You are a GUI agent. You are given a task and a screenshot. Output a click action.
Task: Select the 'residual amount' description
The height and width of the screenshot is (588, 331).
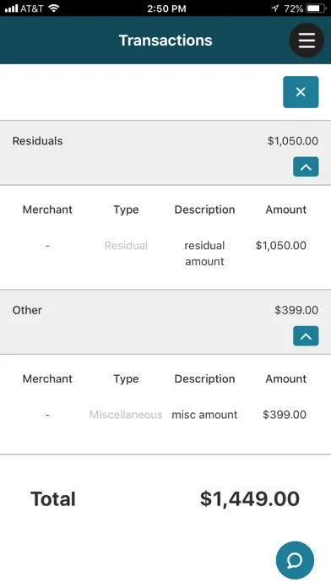(204, 253)
